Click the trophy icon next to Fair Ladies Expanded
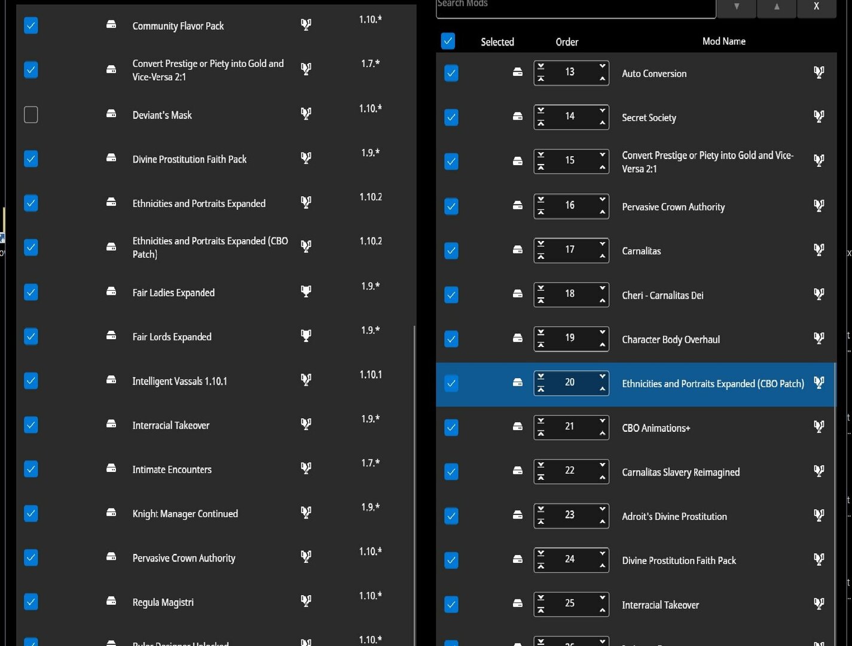This screenshot has height=646, width=852. 306,291
